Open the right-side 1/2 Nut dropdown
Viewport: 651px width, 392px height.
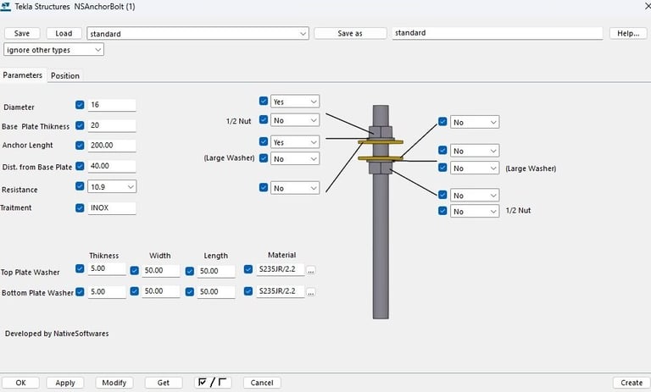[x=475, y=211]
